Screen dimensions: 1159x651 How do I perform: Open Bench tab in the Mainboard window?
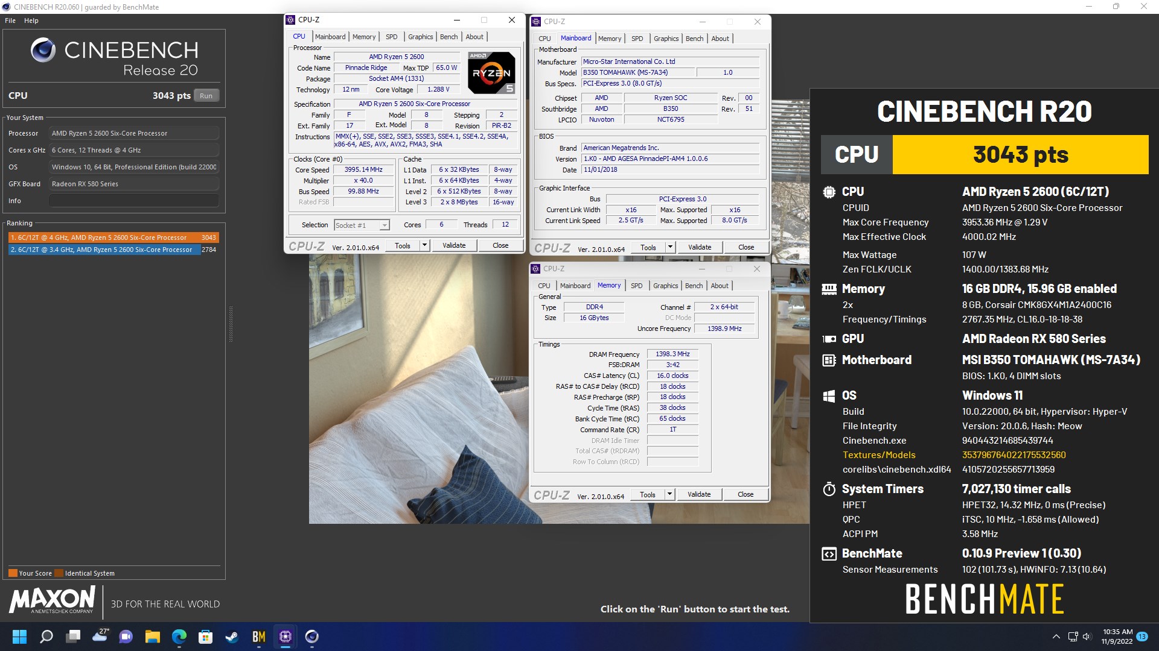coord(694,39)
